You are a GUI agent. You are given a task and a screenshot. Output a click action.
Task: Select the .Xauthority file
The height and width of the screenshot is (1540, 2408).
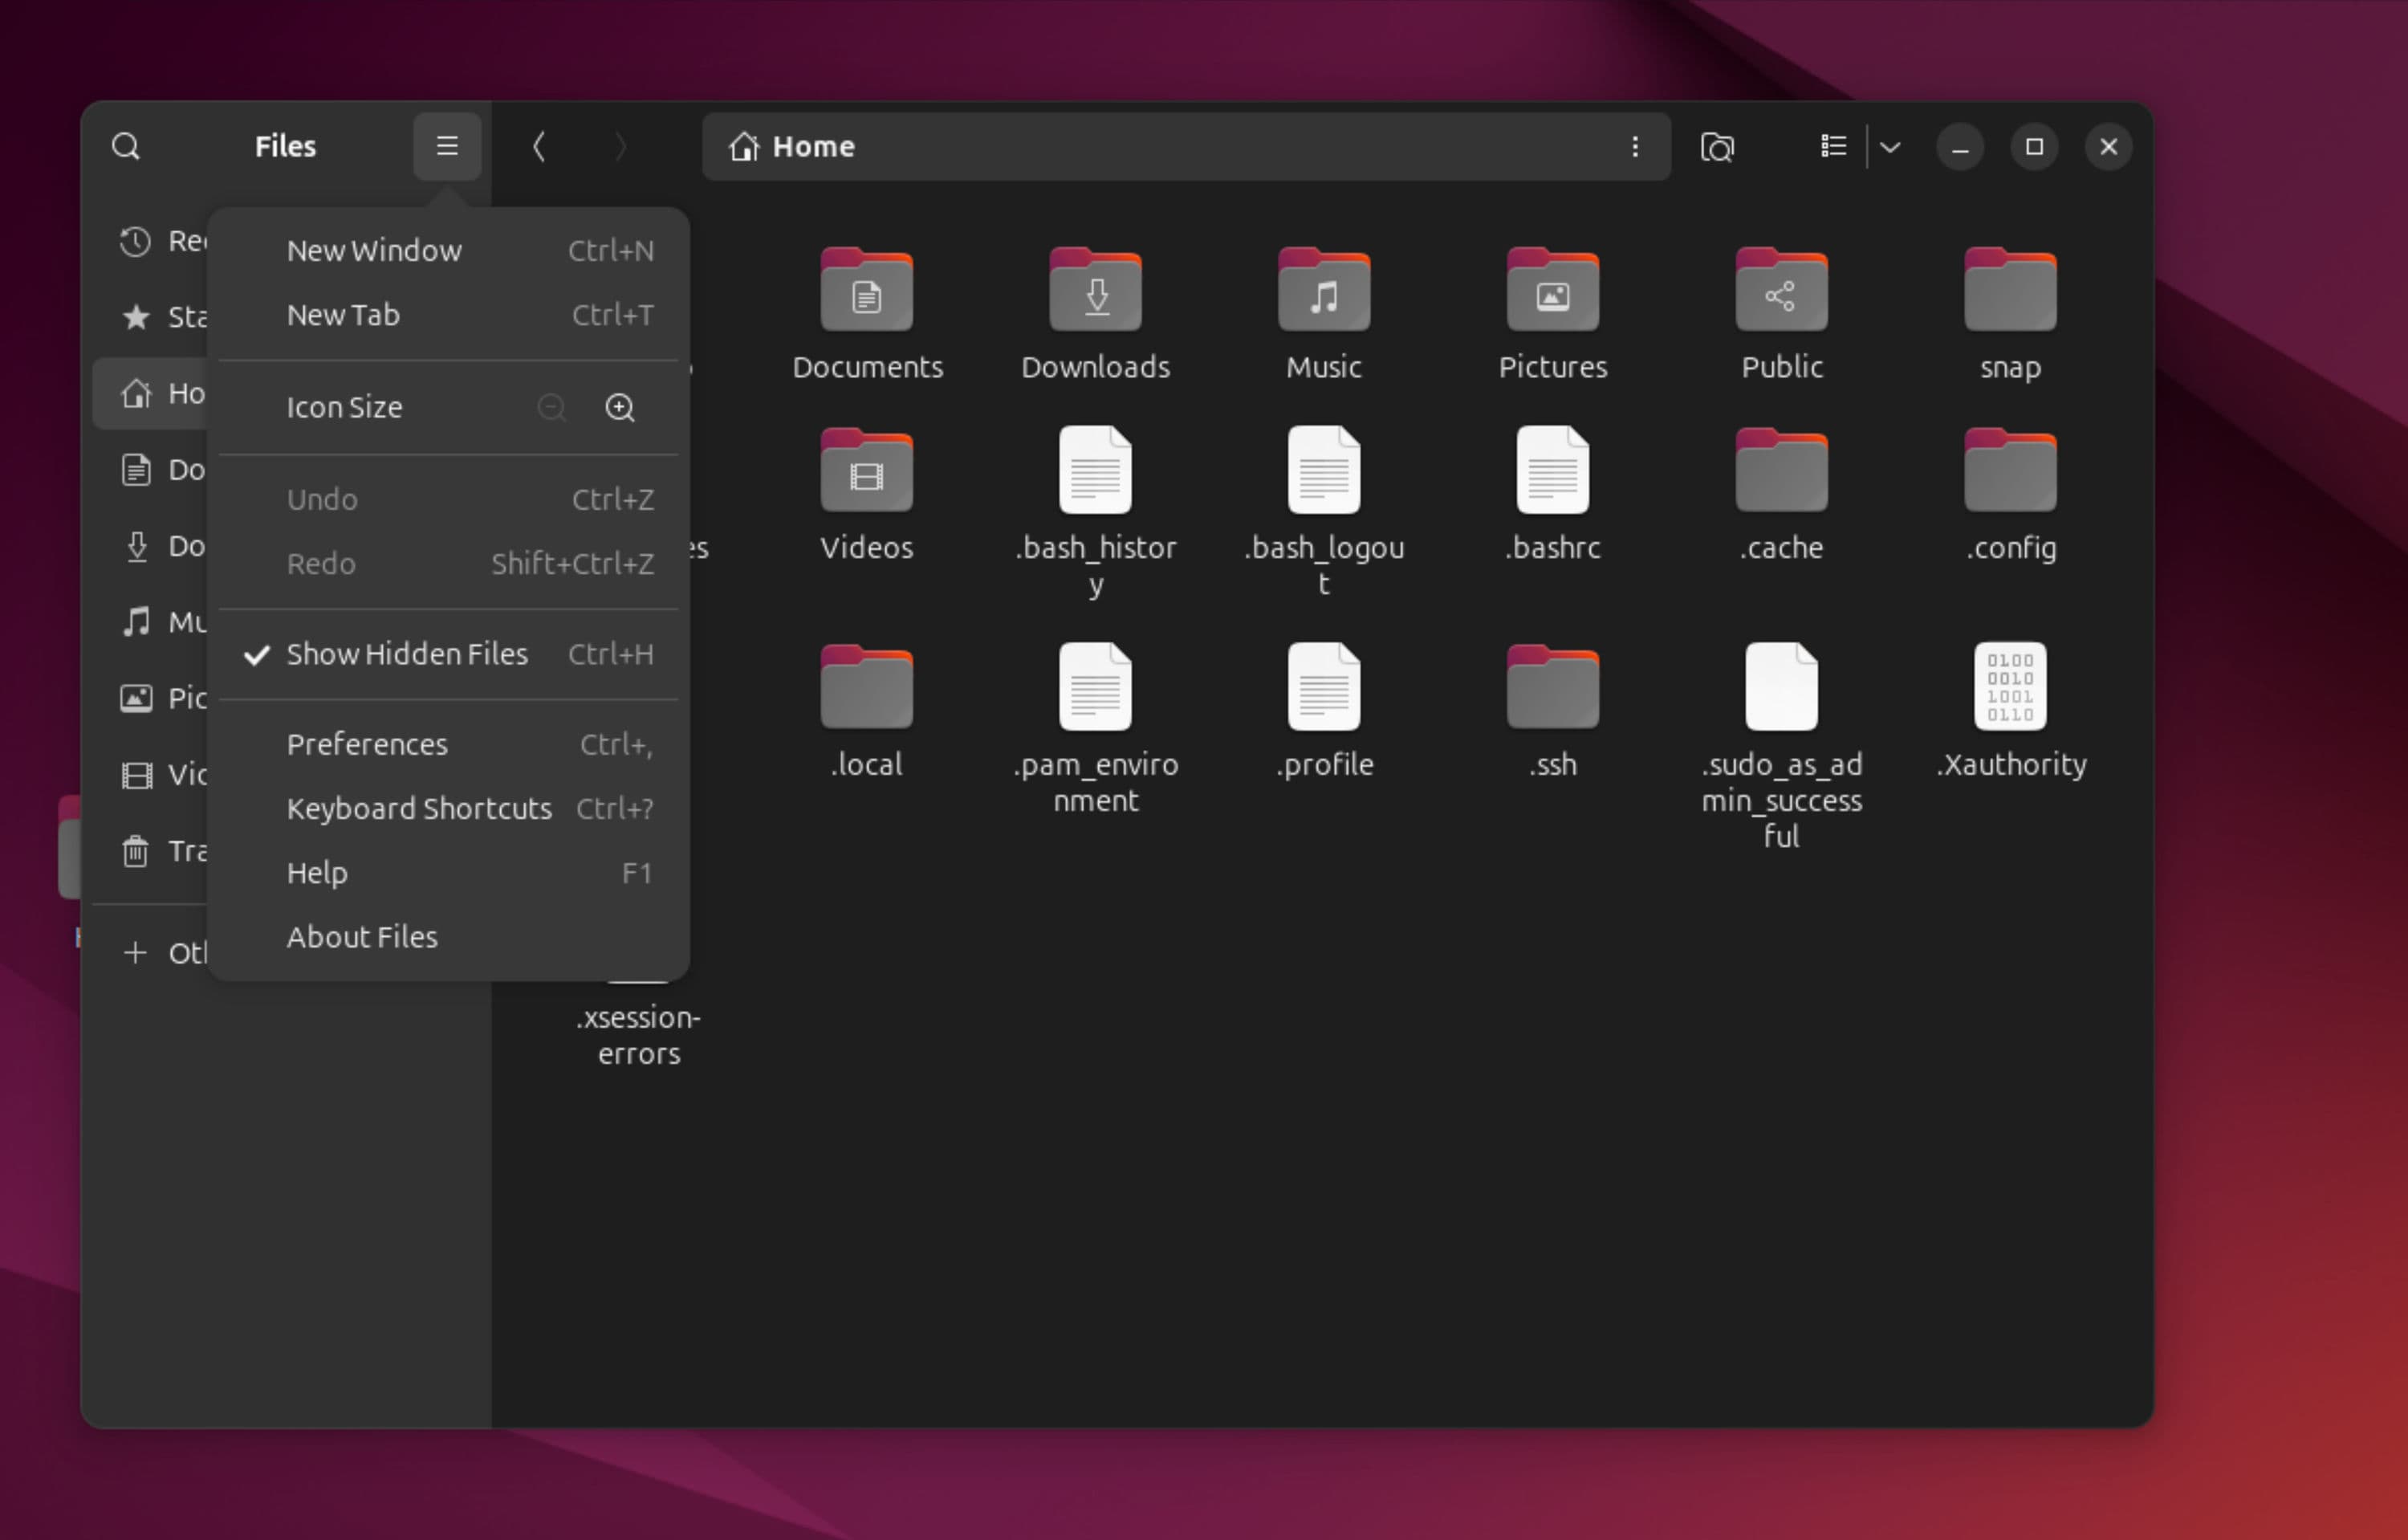(x=2010, y=687)
